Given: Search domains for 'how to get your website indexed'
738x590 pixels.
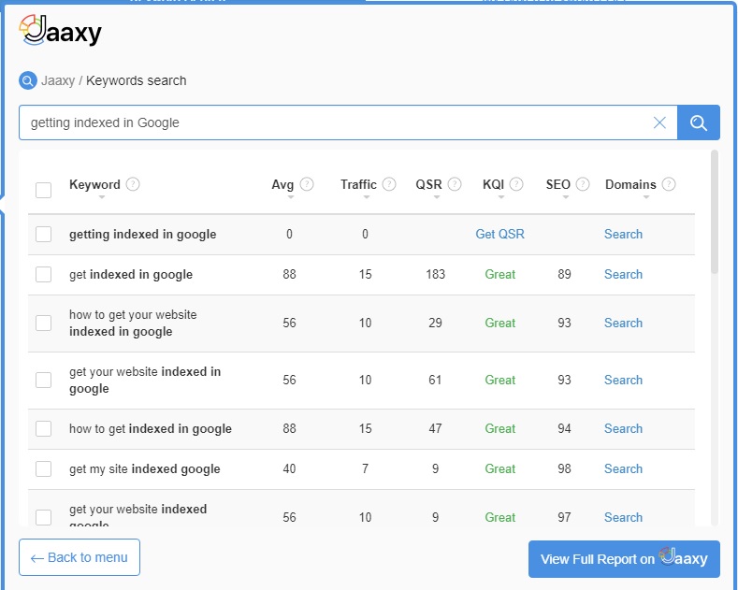Looking at the screenshot, I should pyautogui.click(x=623, y=323).
